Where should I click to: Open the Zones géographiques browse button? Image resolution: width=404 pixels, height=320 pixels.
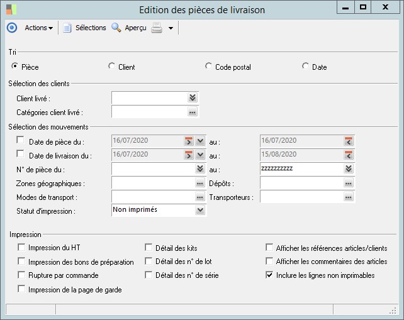click(x=200, y=183)
